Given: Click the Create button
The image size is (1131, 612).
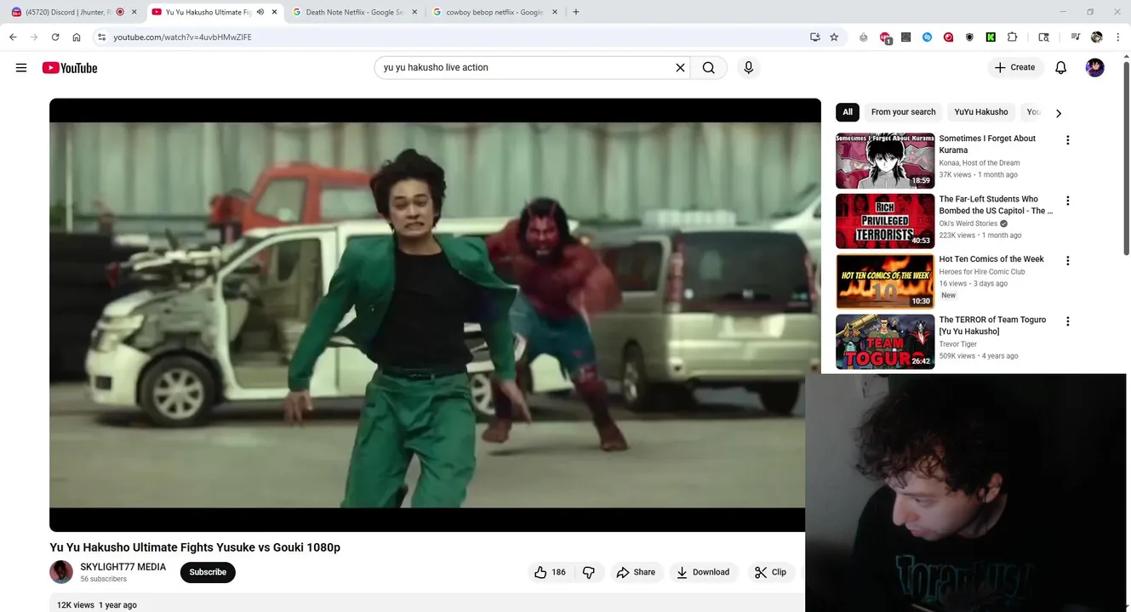Looking at the screenshot, I should pos(1015,68).
